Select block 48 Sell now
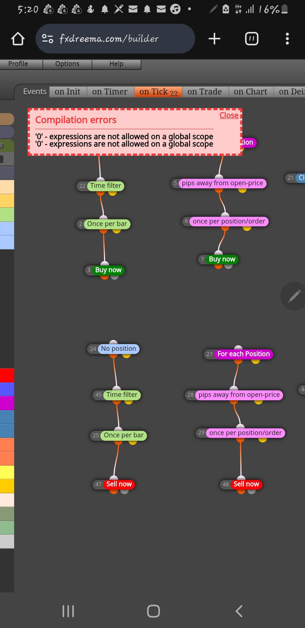Viewport: 305px width, 628px height. 246,484
